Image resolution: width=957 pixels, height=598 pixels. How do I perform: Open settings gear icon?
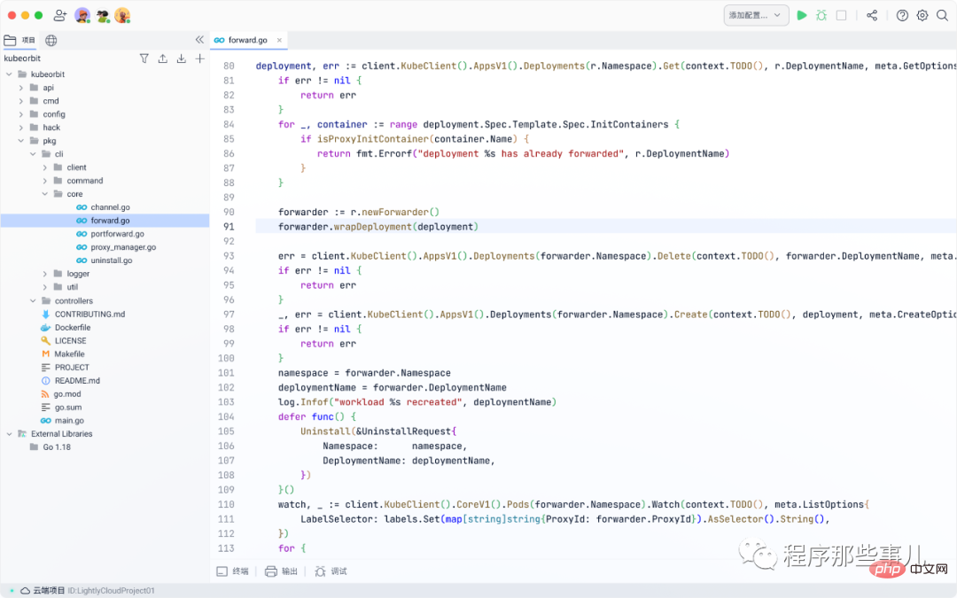click(x=922, y=15)
